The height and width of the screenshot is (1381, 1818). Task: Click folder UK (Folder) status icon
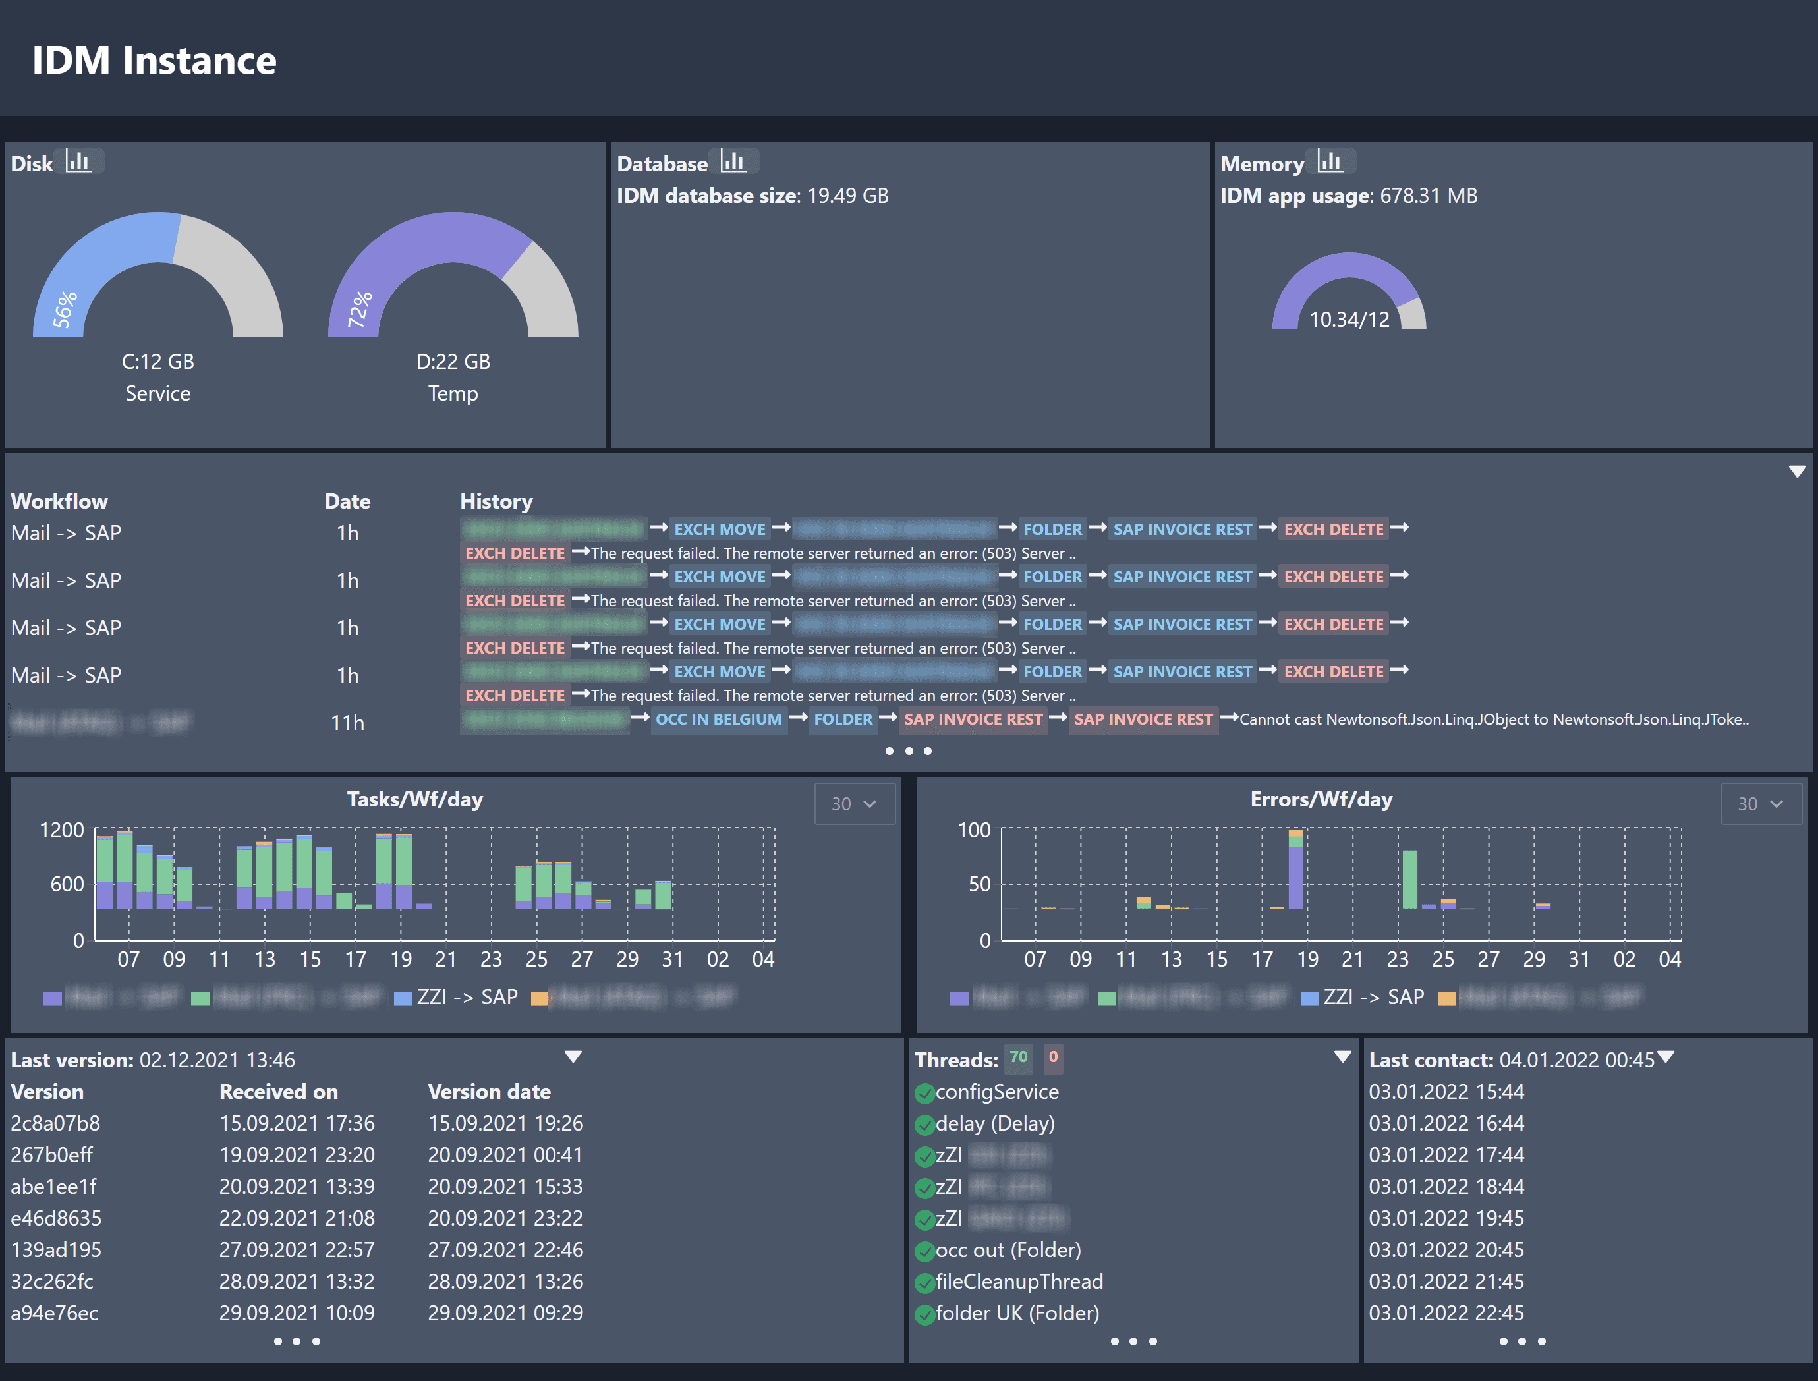tap(924, 1314)
